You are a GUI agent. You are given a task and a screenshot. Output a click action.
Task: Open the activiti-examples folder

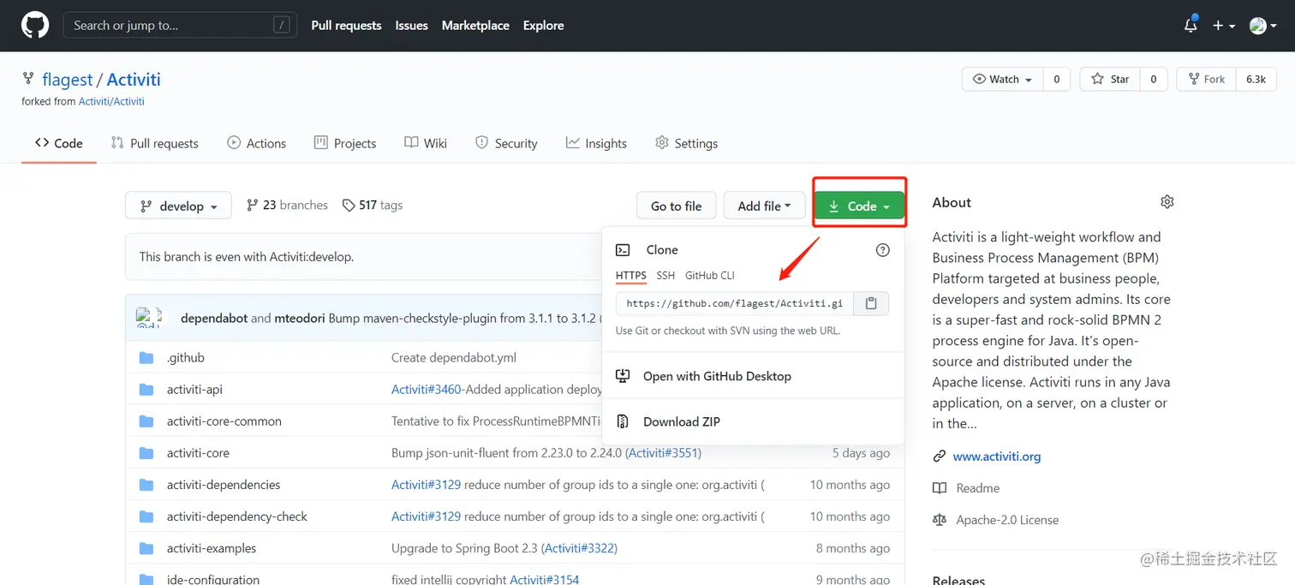[x=212, y=548]
